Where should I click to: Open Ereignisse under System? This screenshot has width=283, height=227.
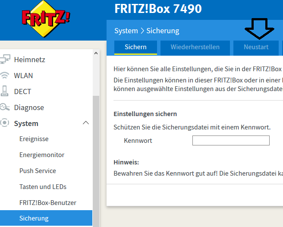click(34, 139)
